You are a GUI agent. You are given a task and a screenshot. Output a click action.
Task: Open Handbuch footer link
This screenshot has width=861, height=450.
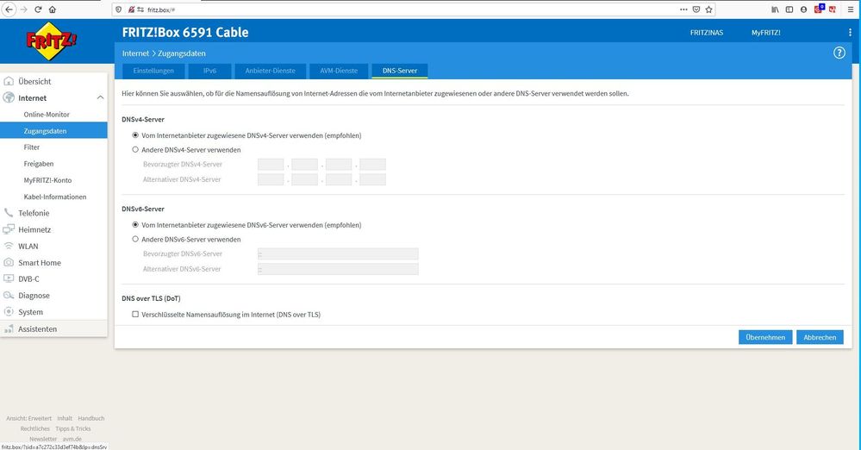[91, 418]
